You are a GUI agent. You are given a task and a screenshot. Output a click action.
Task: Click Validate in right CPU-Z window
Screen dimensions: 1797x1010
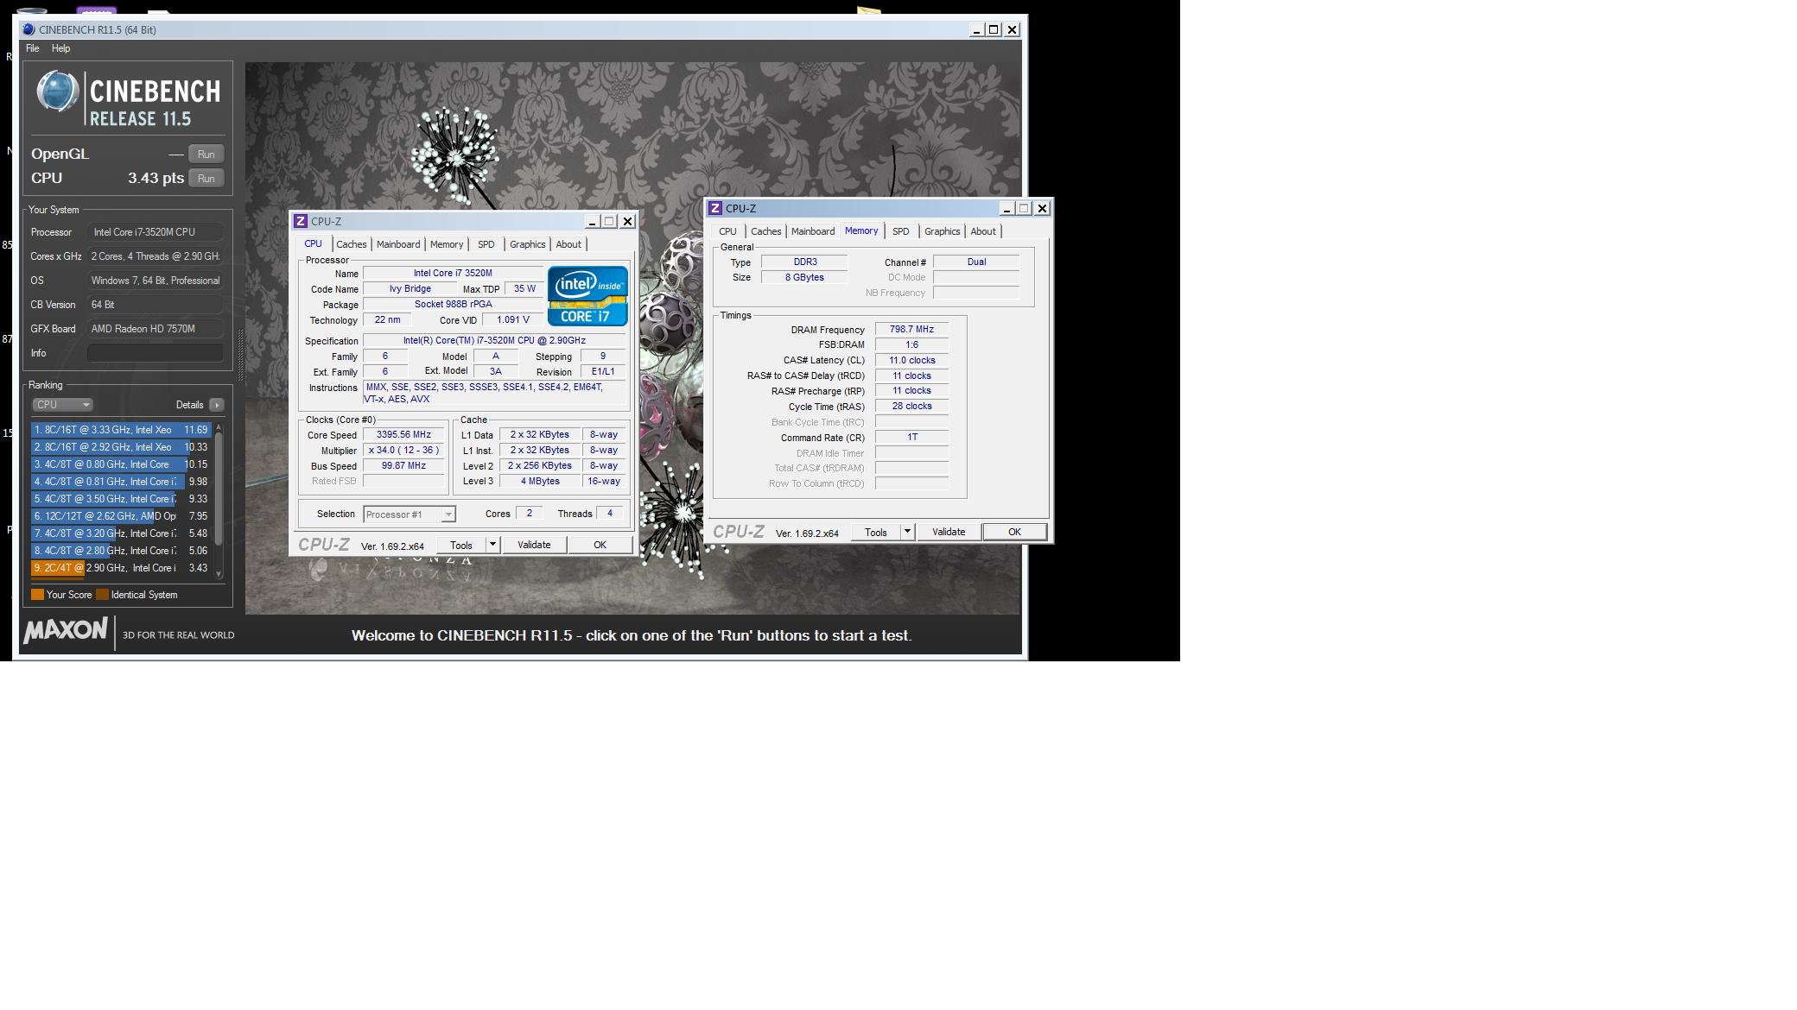tap(949, 532)
